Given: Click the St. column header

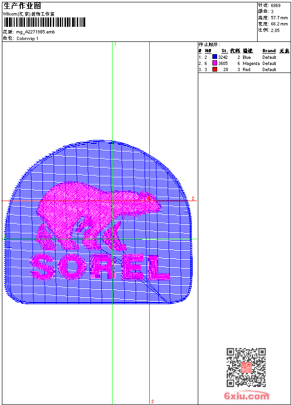Looking at the screenshot, I should point(225,51).
